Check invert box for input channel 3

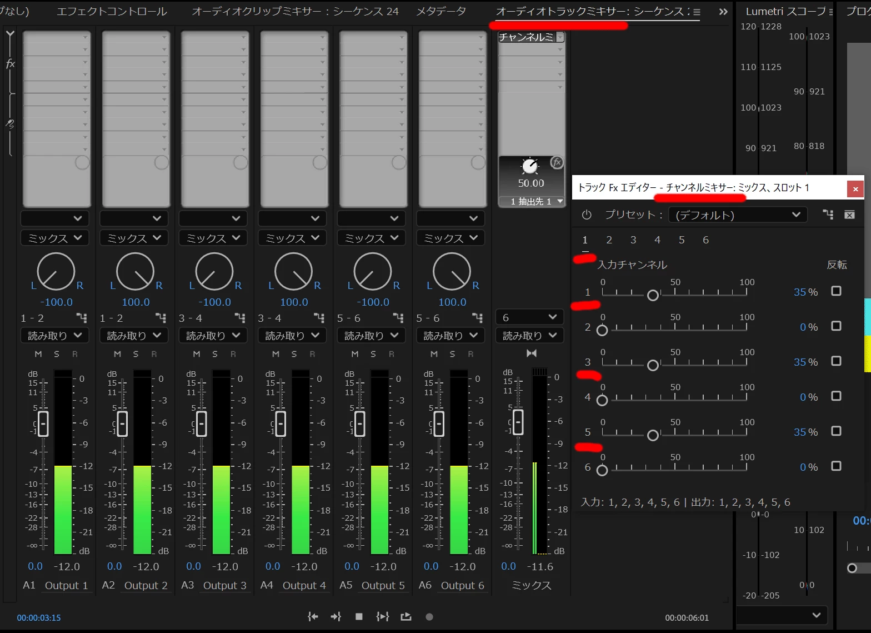[x=836, y=361]
